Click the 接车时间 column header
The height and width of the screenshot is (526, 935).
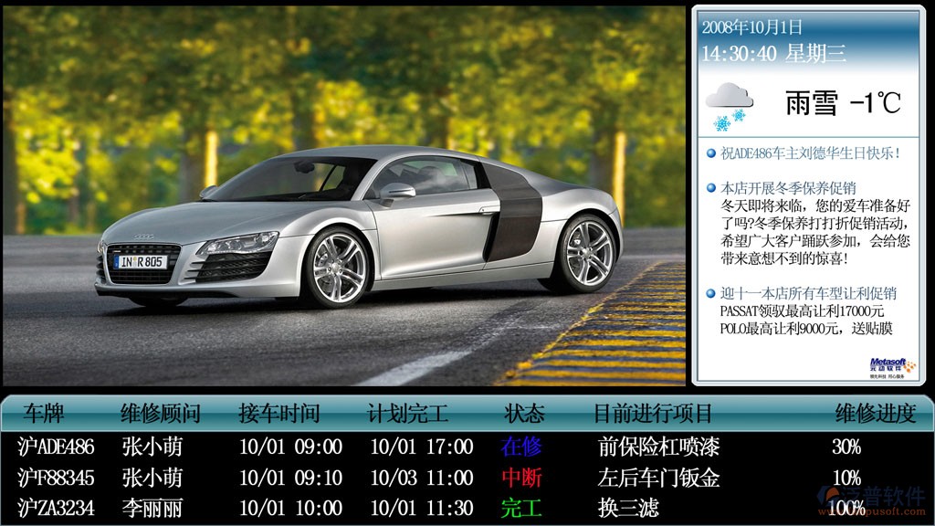pos(279,414)
